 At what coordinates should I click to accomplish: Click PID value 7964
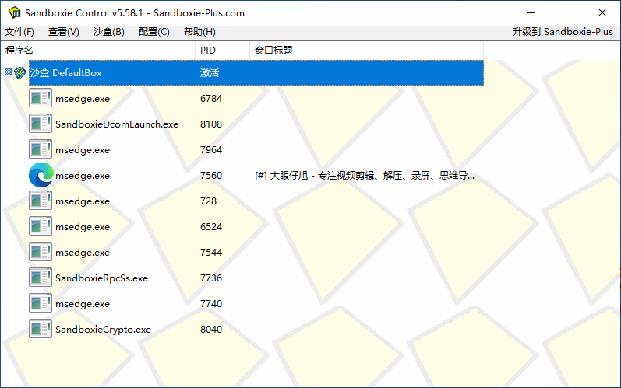pyautogui.click(x=211, y=150)
